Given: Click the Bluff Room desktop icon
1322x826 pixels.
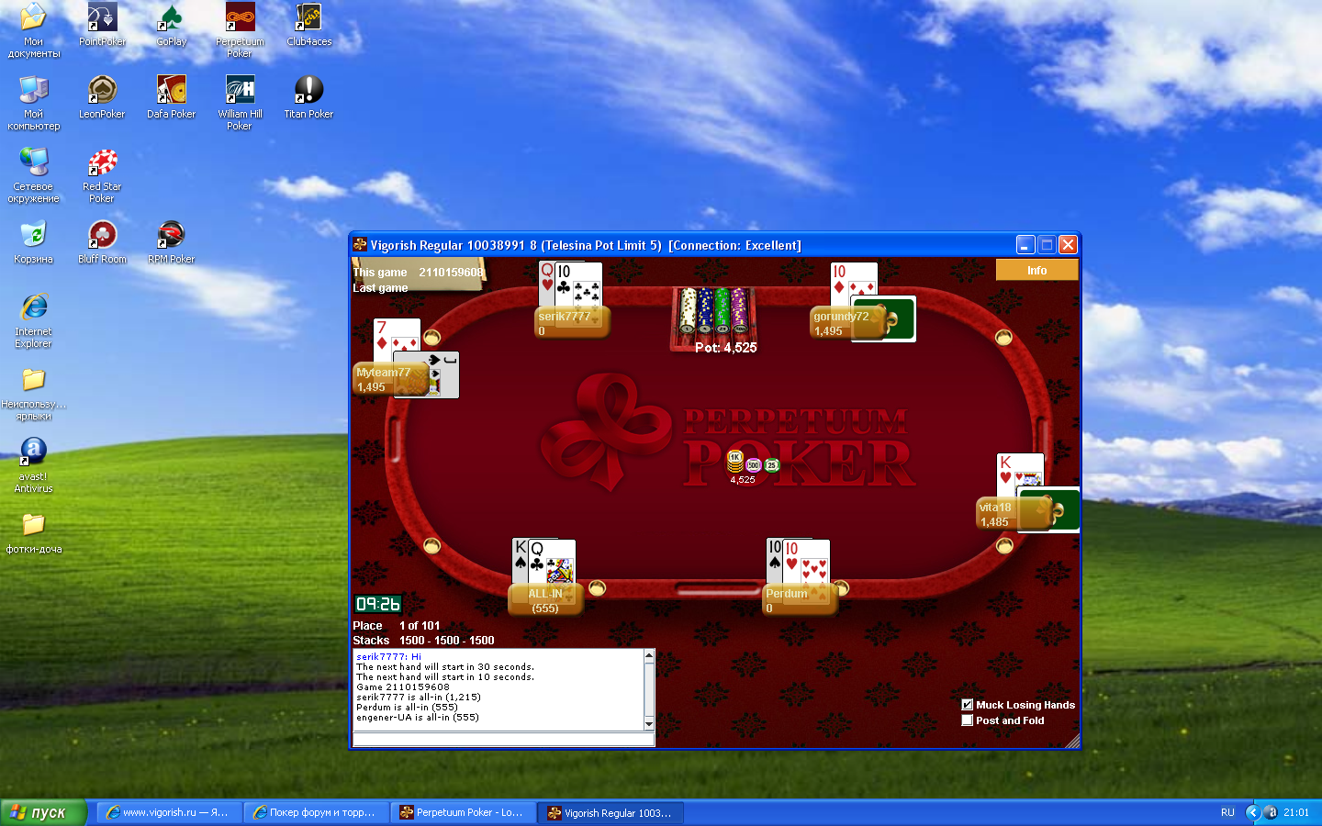Looking at the screenshot, I should coord(102,242).
